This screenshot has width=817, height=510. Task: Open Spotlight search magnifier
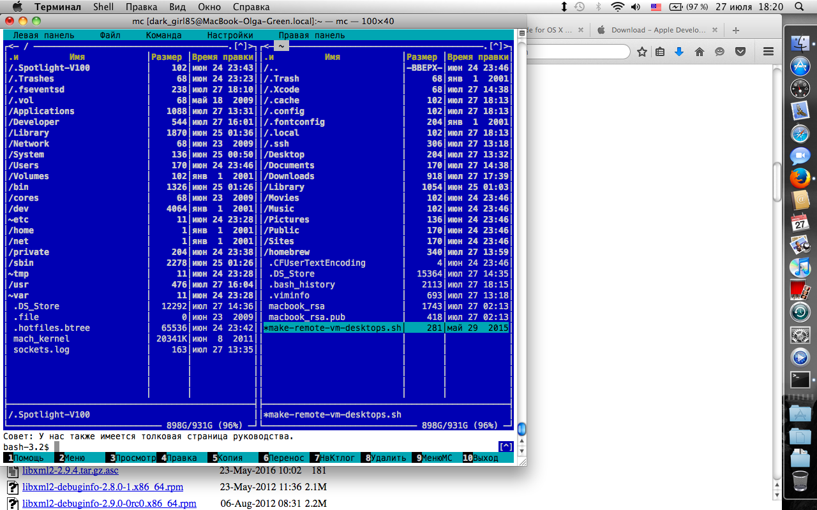(799, 7)
